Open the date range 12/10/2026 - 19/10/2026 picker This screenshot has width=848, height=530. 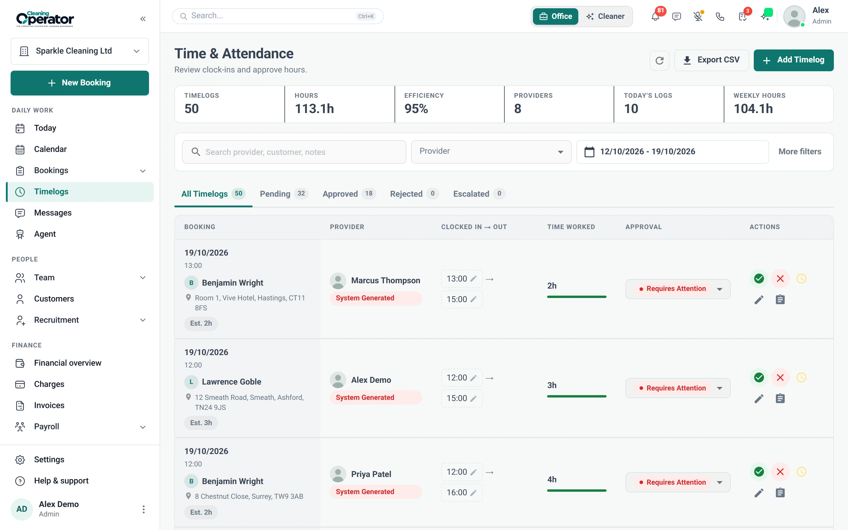[x=673, y=152]
